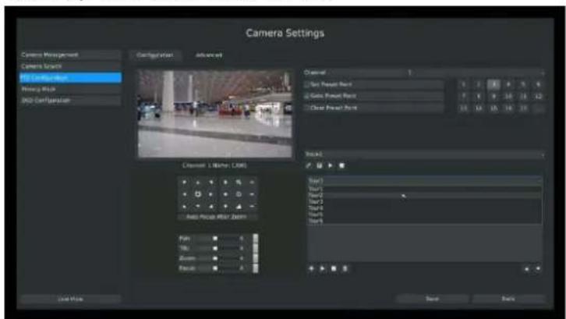Select preset number 6
This screenshot has width=566, height=319.
click(x=538, y=84)
